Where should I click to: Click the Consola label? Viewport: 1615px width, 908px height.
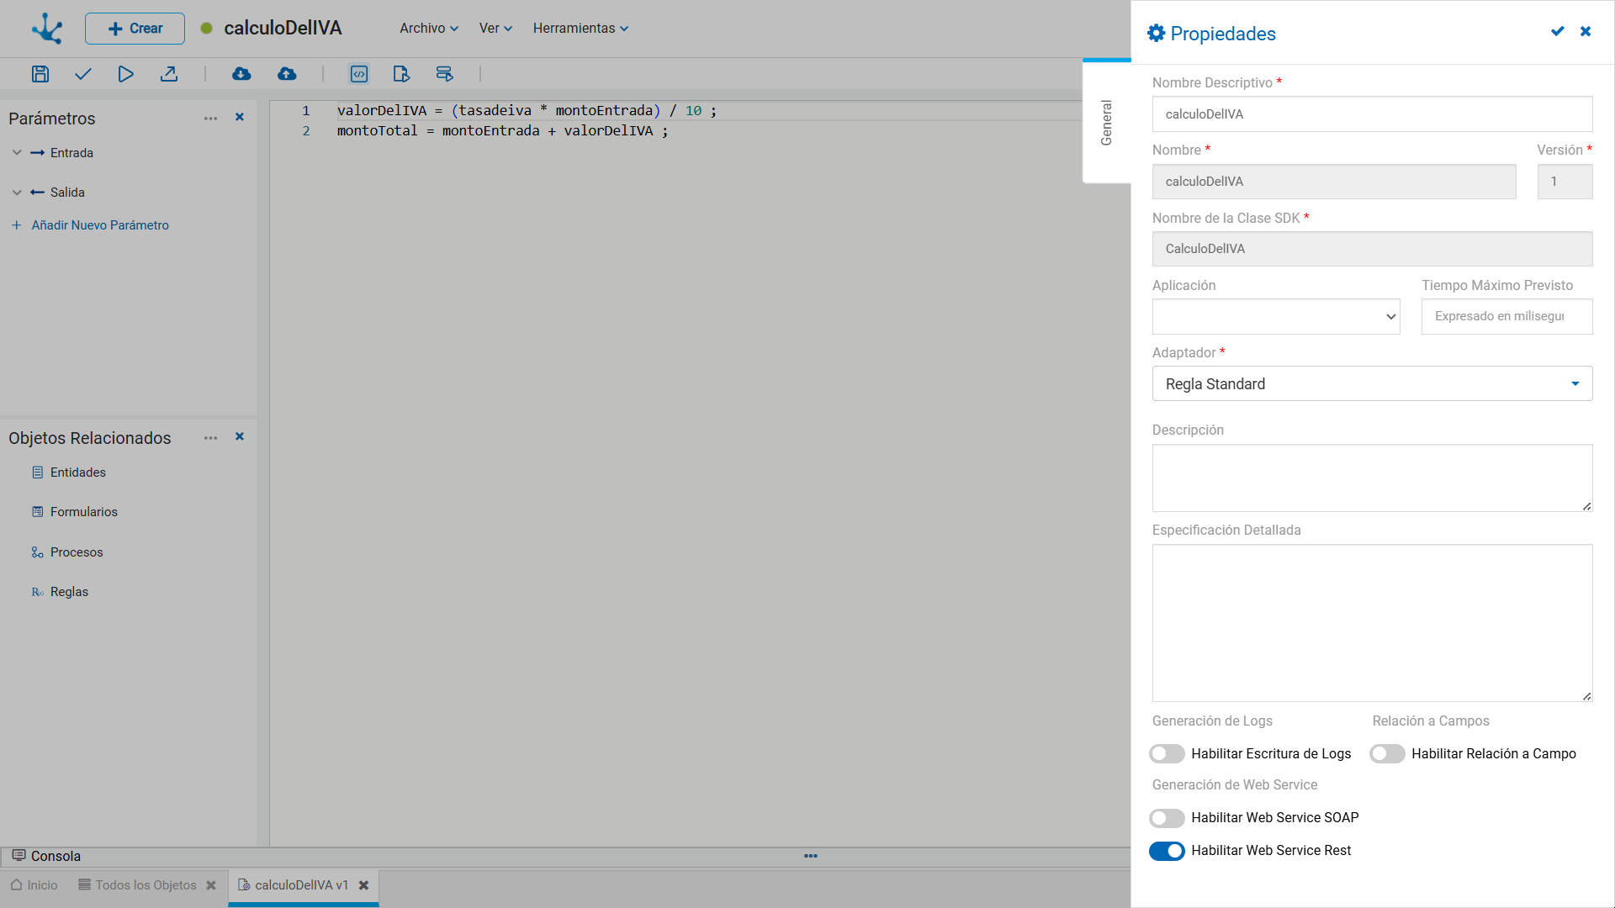(x=56, y=856)
